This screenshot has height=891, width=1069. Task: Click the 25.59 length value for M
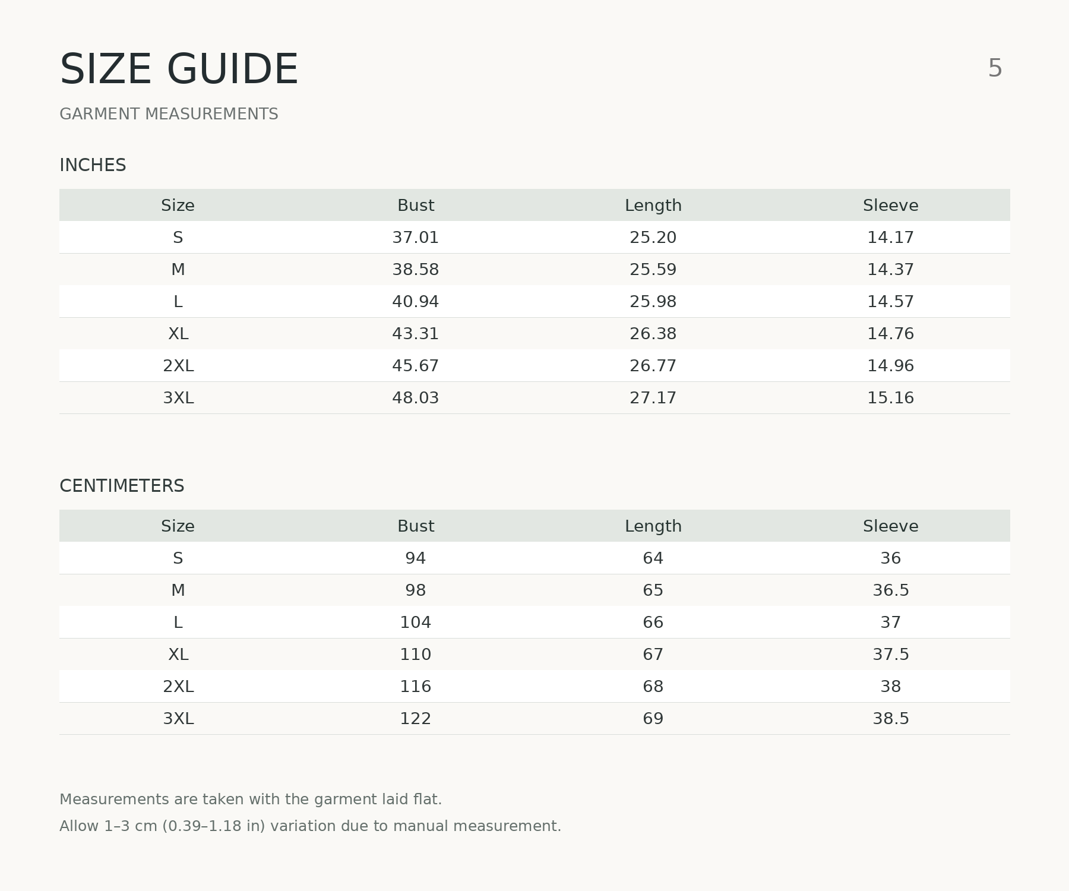point(653,270)
